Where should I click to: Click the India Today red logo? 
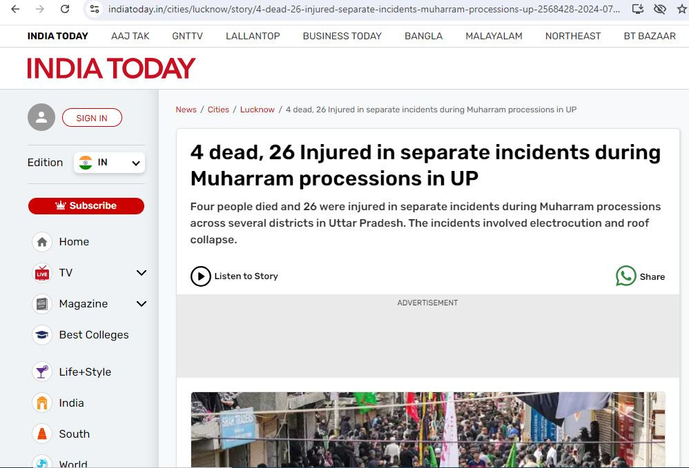pos(110,68)
